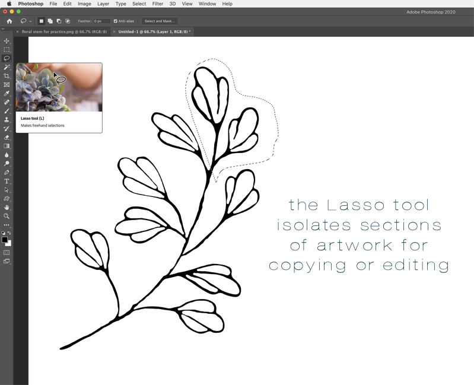Select the Brush tool
Viewport: 474px width, 385px height.
[x=7, y=111]
